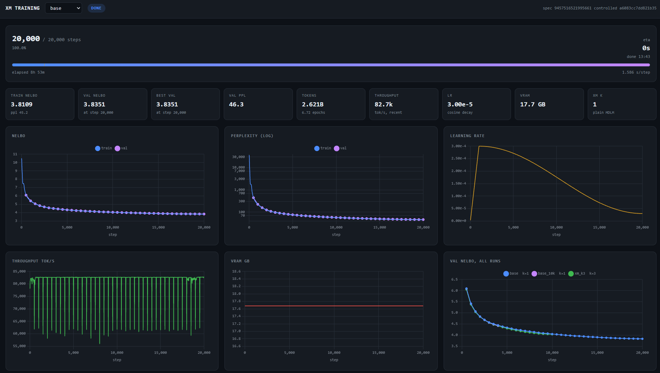The width and height of the screenshot is (660, 373).
Task: Click the eta 0s value
Action: [646, 48]
